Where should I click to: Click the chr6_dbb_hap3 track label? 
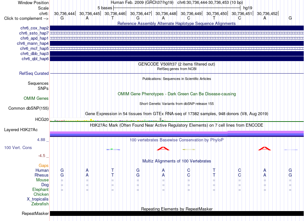tap(35, 53)
